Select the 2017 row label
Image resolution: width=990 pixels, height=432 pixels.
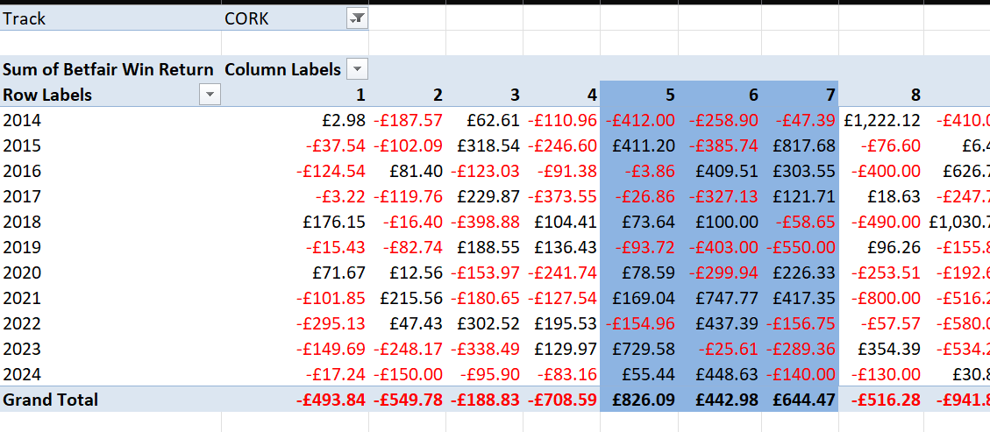pyautogui.click(x=110, y=196)
